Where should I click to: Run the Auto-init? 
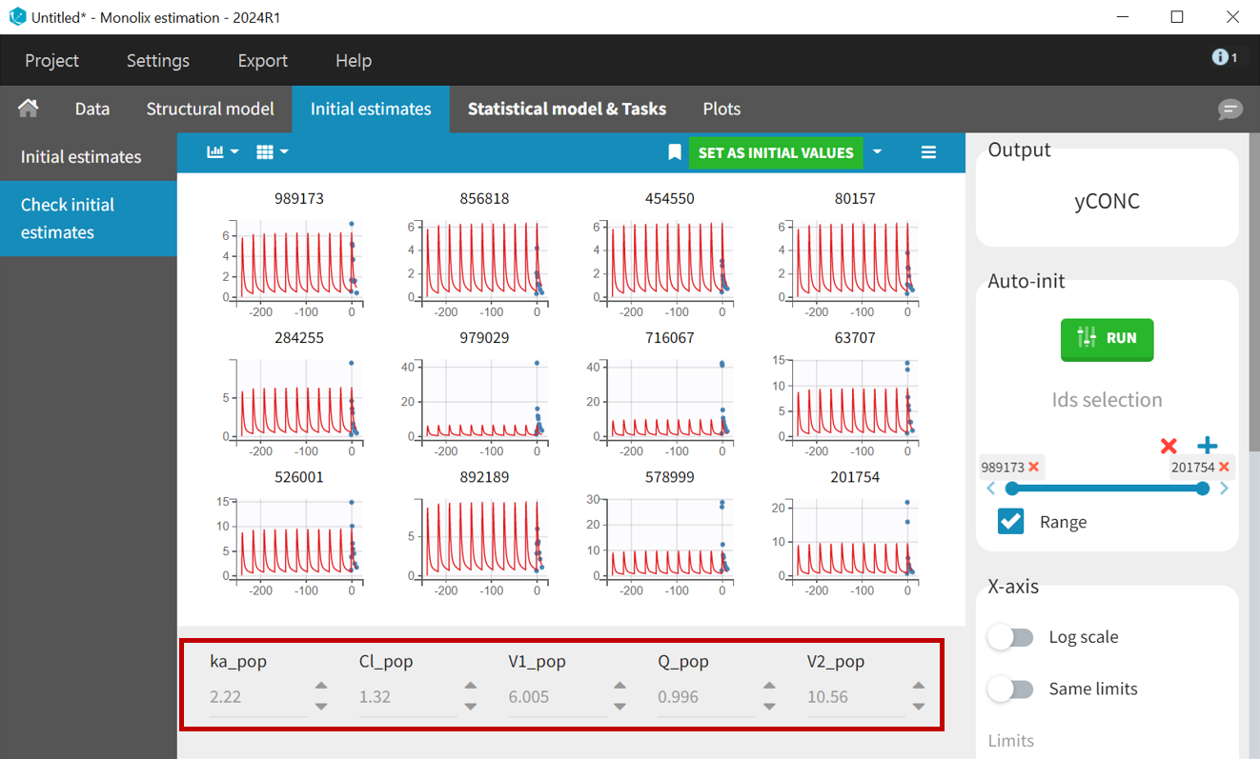click(x=1107, y=338)
